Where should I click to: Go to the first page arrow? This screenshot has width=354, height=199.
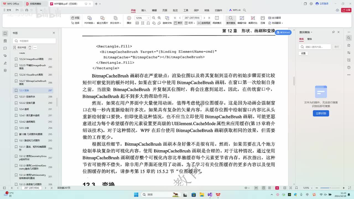tap(175, 18)
